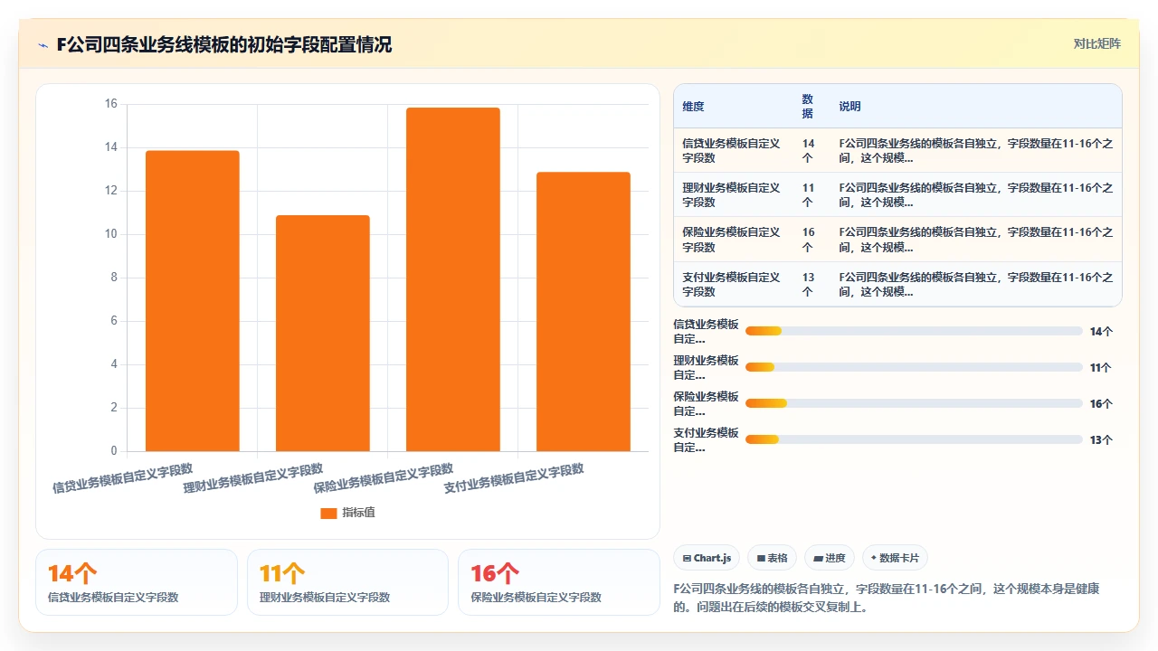Click the 信贷业务 bar in chart
The width and height of the screenshot is (1158, 651).
[x=193, y=301]
